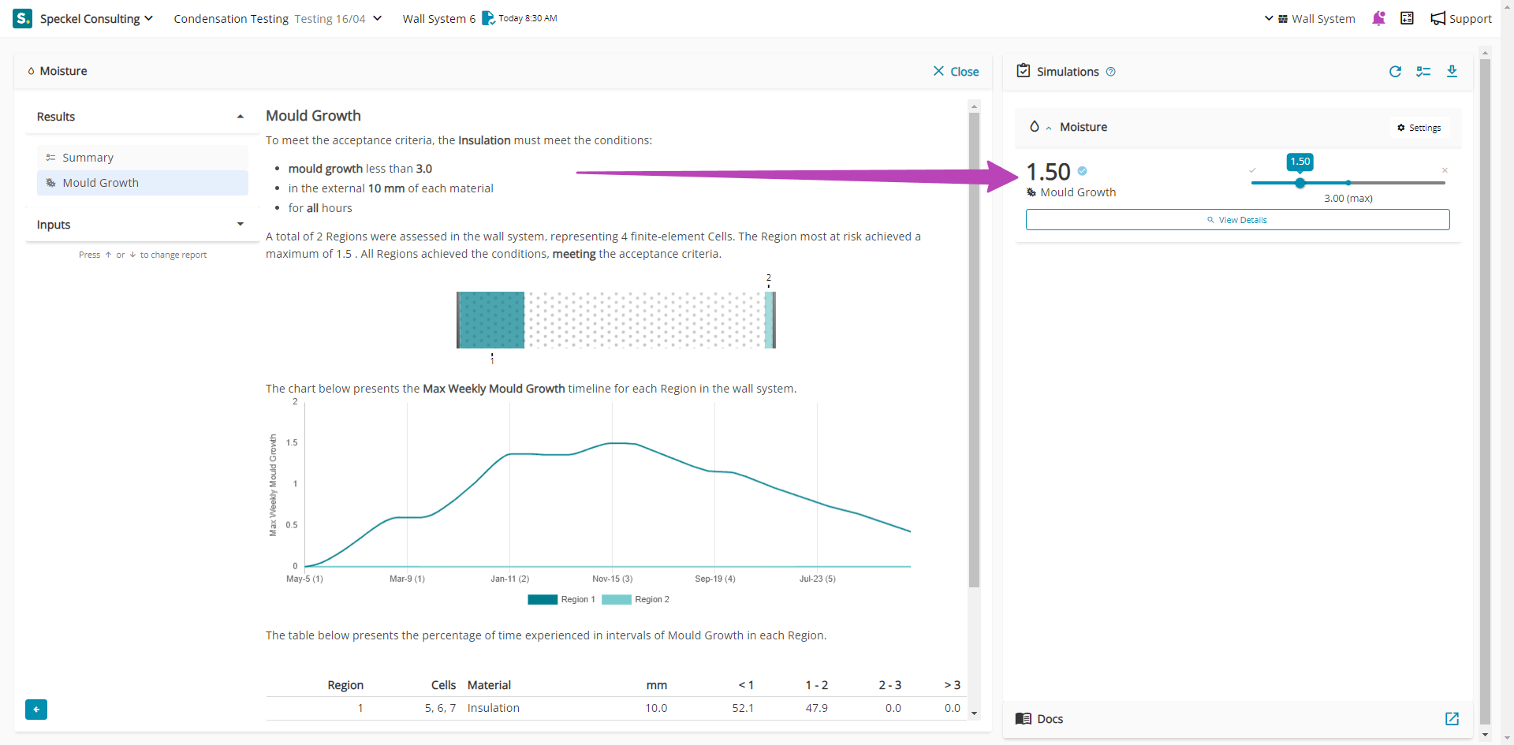Toggle Region 1 in chart legend
This screenshot has height=745, width=1514.
[561, 600]
